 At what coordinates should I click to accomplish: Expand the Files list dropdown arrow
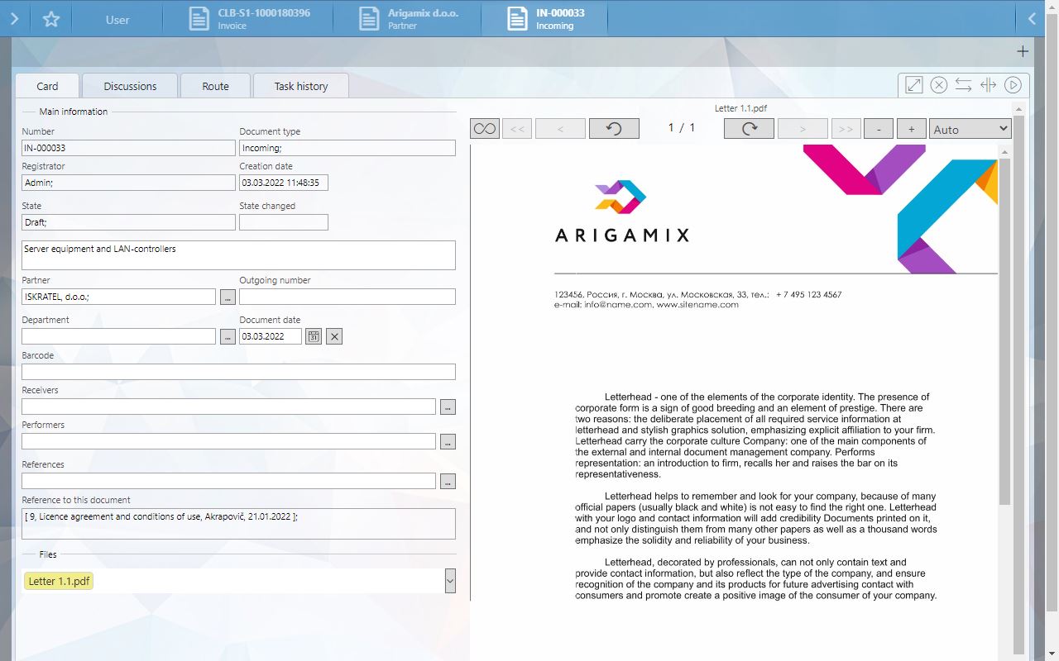[450, 581]
